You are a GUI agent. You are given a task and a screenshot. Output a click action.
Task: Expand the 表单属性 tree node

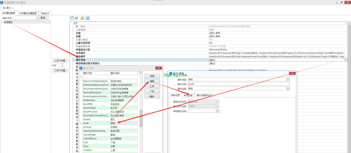click(x=2, y=22)
